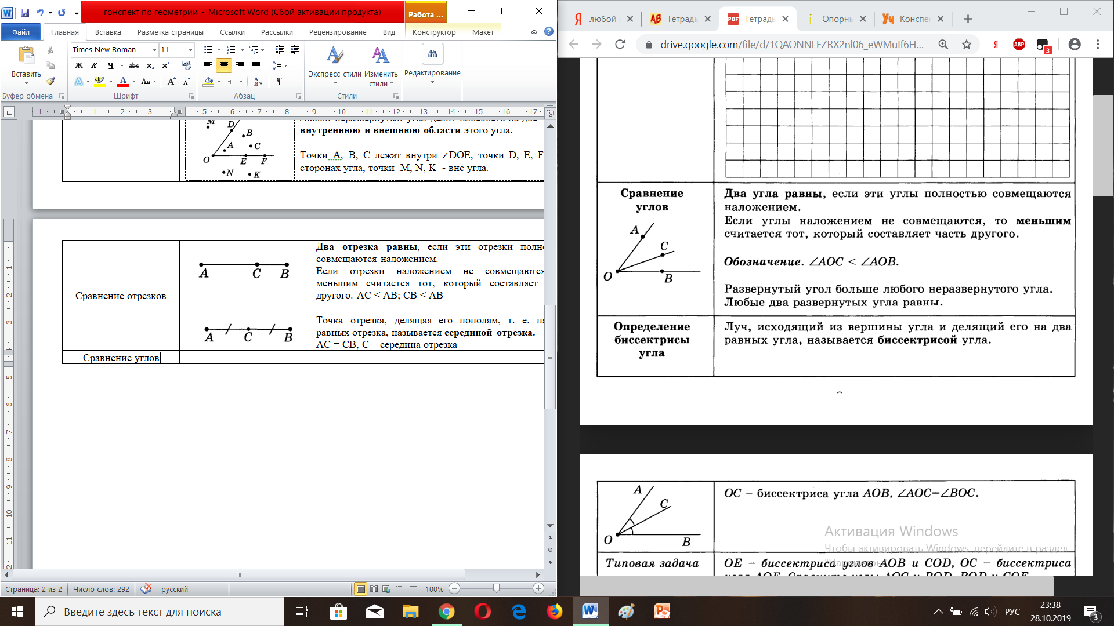Click the Copy icon in the Word ribbon
Screen dimensions: 1114x626
(x=50, y=65)
